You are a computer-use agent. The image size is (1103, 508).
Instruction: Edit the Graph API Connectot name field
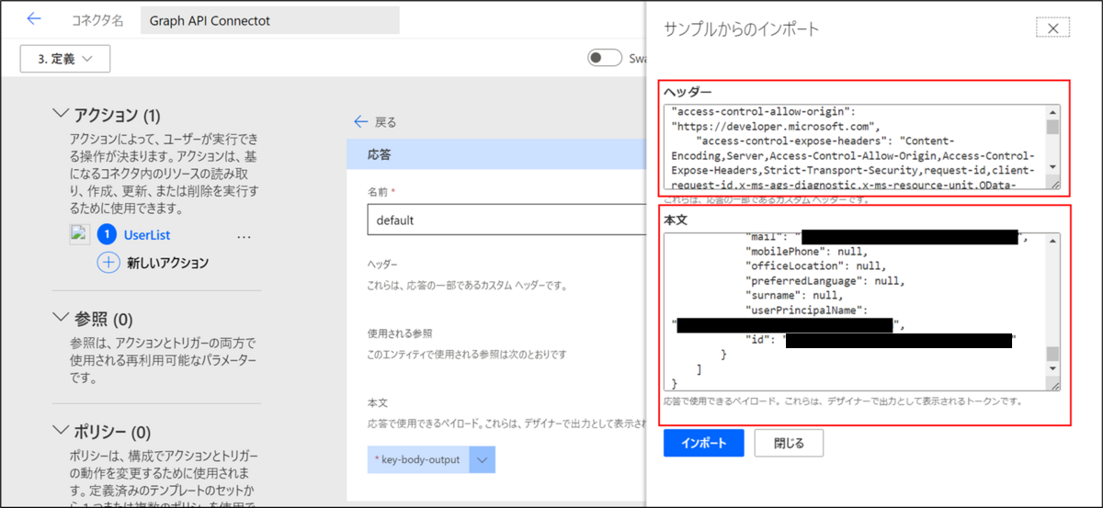click(x=270, y=21)
